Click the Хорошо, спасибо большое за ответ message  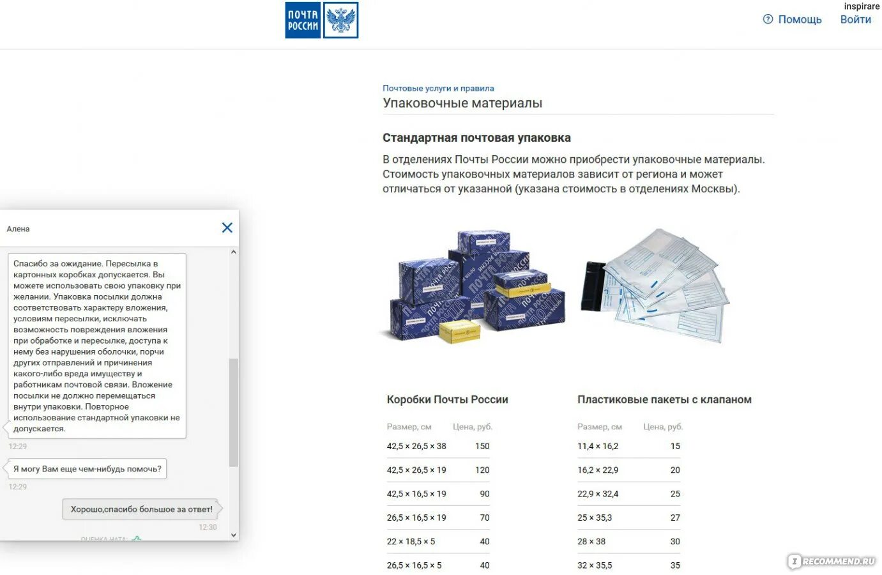142,509
